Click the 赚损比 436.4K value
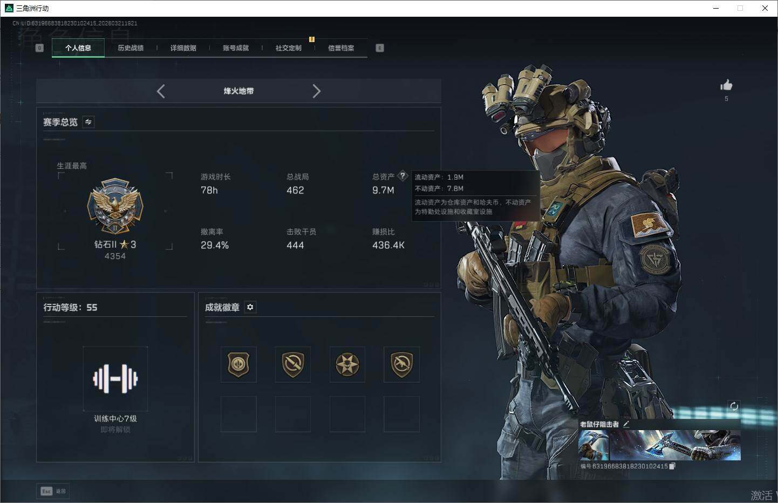Viewport: 778px width, 503px height. [388, 246]
